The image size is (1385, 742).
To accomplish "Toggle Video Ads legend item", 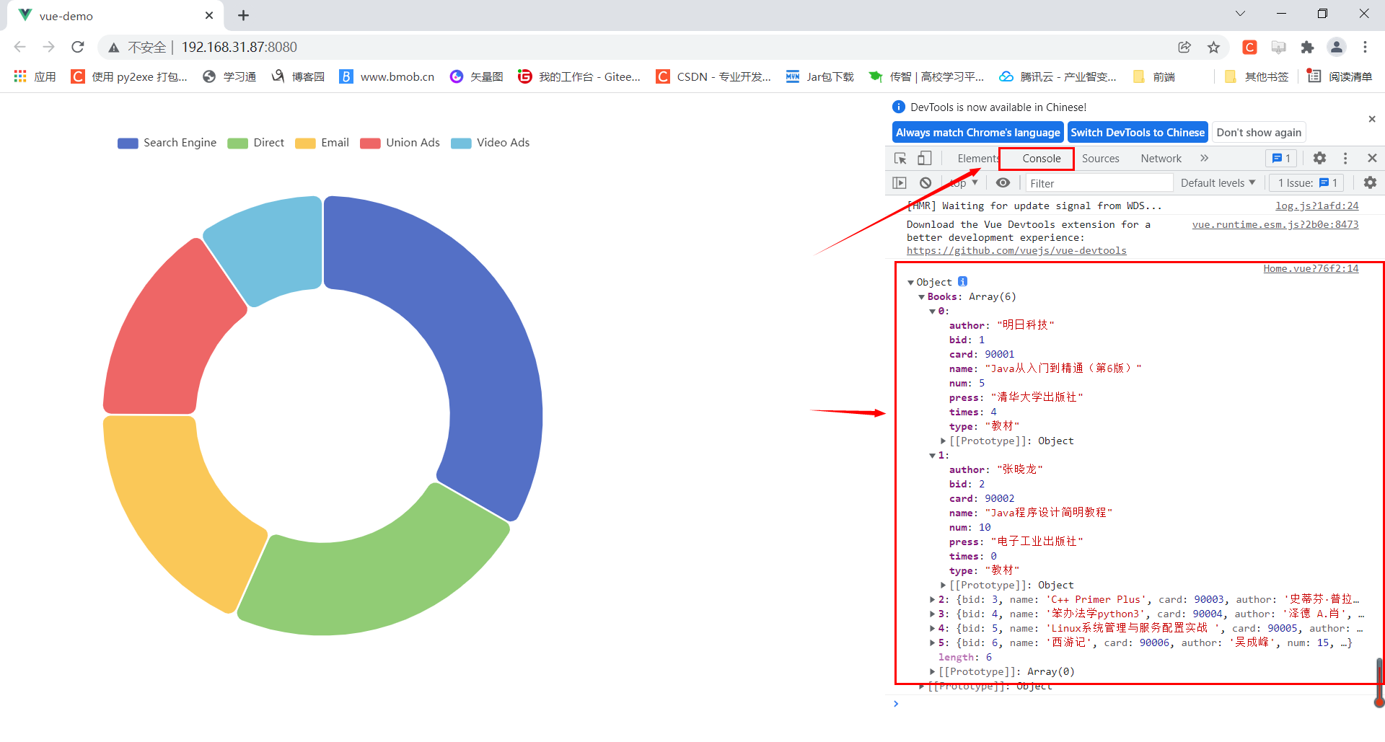I will [491, 143].
